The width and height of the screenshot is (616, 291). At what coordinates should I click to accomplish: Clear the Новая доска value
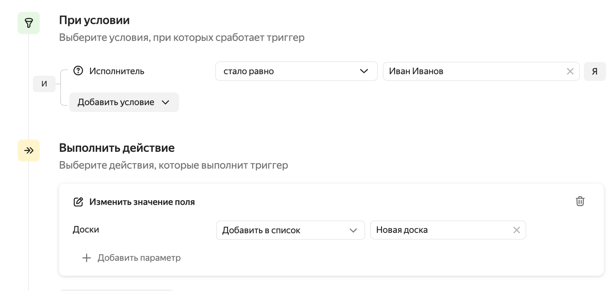click(x=516, y=230)
